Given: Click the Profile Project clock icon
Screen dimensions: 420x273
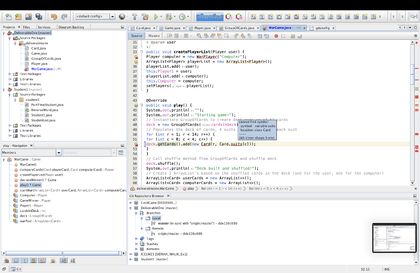Looking at the screenshot, I should 182,17.
